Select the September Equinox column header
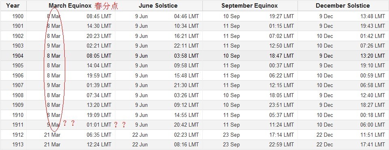The image size is (389, 150). point(250,5)
